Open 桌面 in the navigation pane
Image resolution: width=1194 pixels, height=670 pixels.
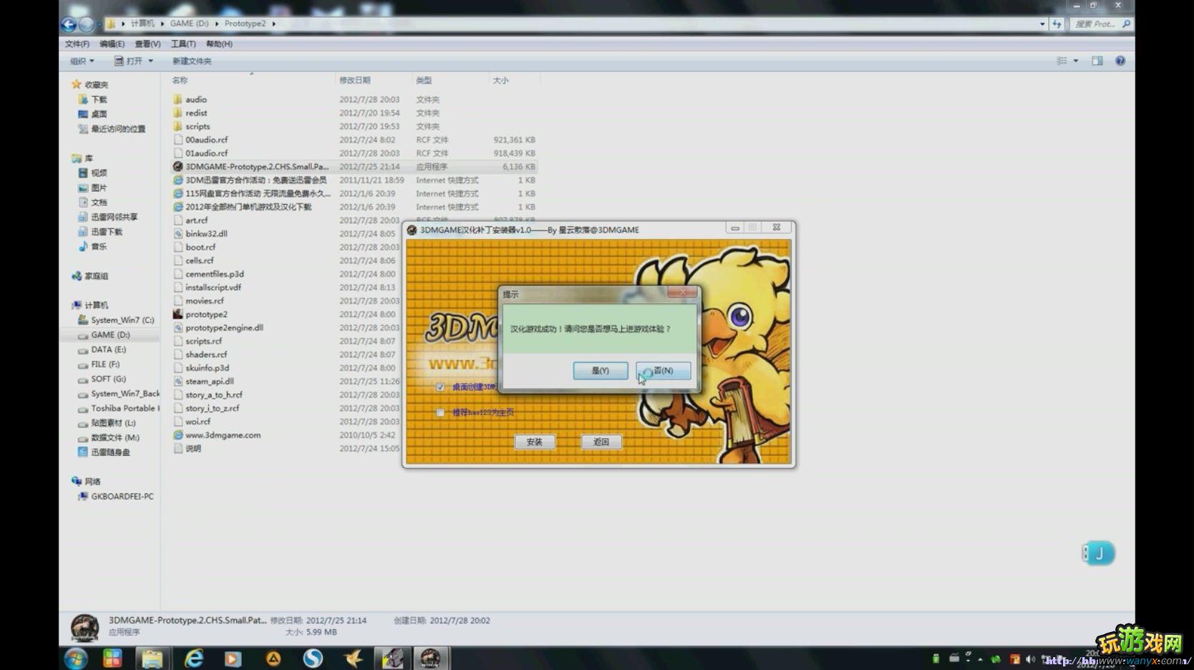point(99,114)
